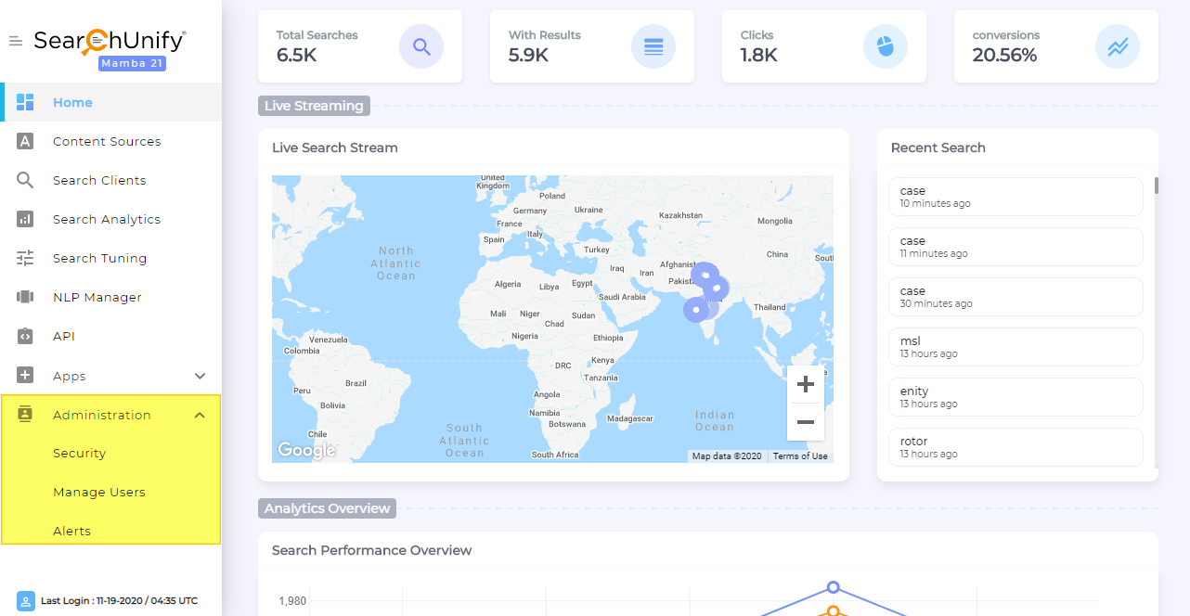
Task: Click the conversions trend icon
Action: tap(1117, 46)
